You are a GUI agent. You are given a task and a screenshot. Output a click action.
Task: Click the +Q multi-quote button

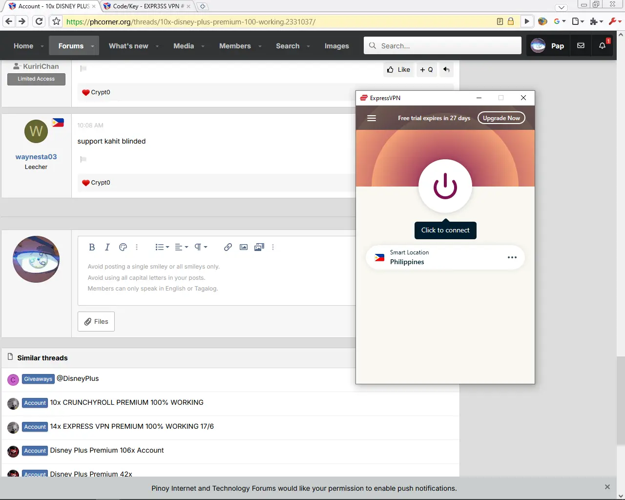(x=426, y=70)
